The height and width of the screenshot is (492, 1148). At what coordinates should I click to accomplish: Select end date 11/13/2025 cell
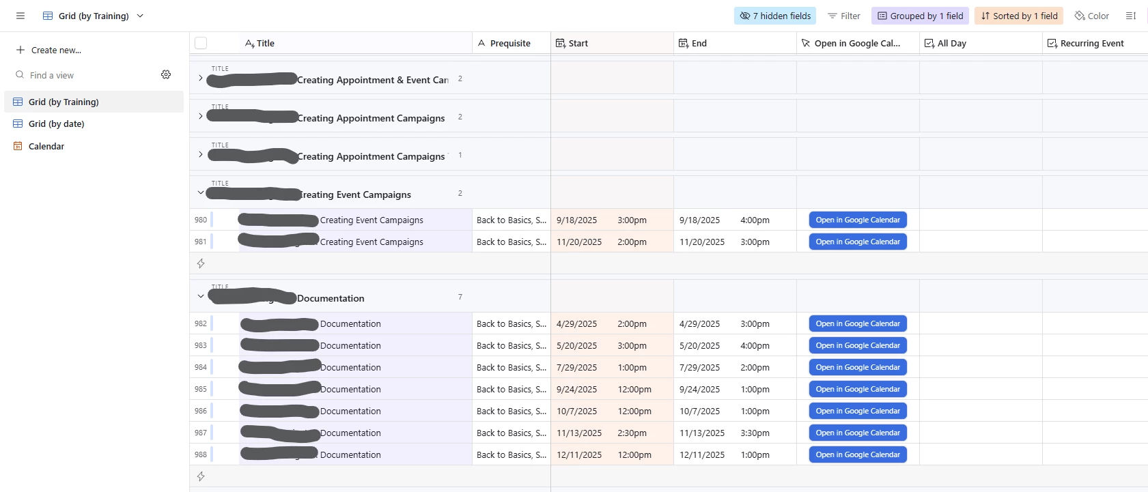[x=736, y=433]
